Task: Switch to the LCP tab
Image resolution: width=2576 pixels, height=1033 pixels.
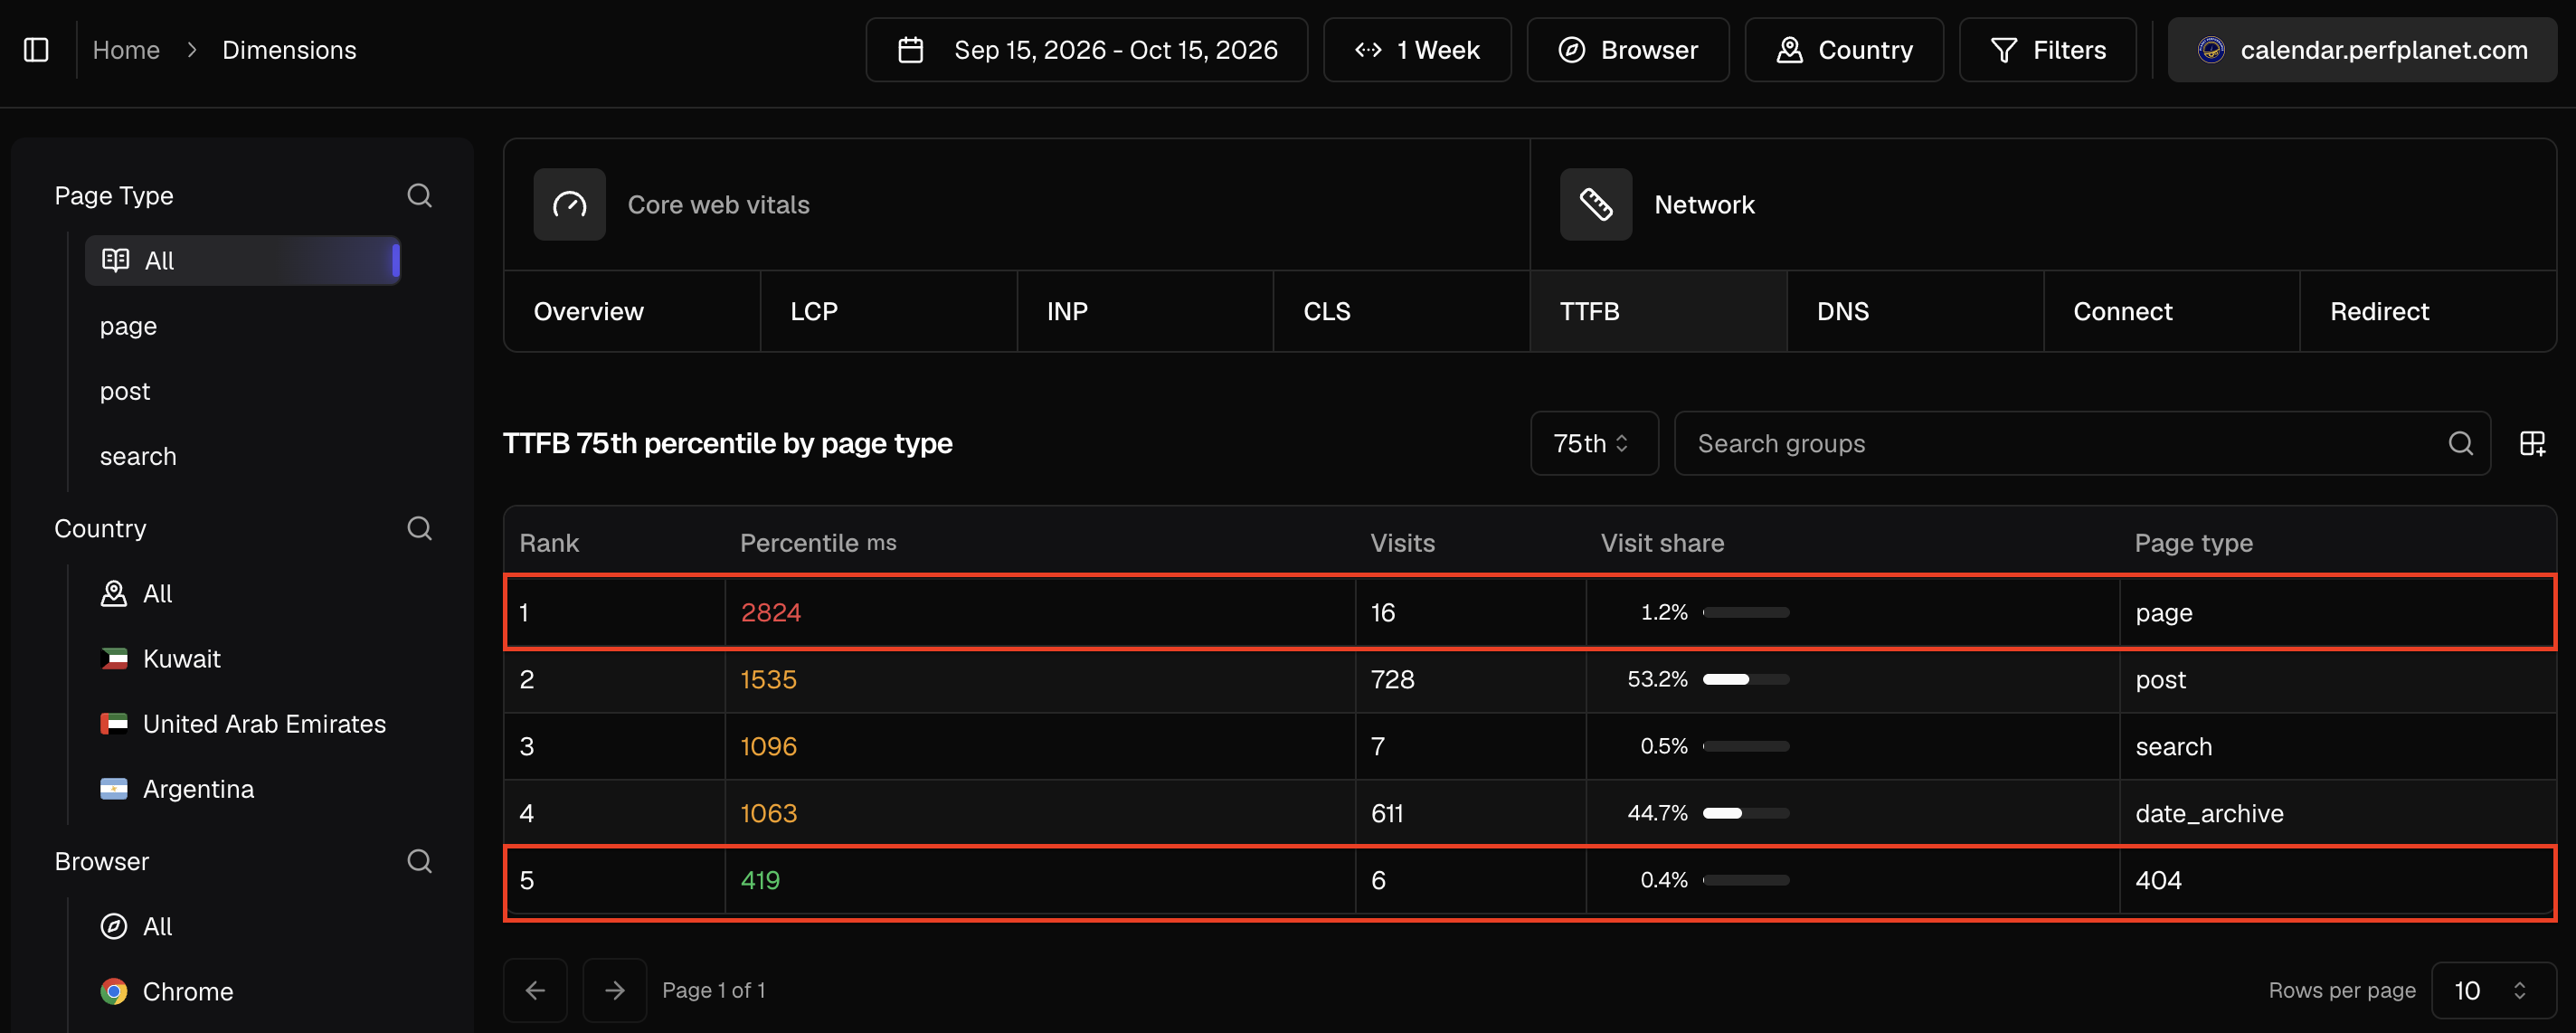Action: pos(888,311)
